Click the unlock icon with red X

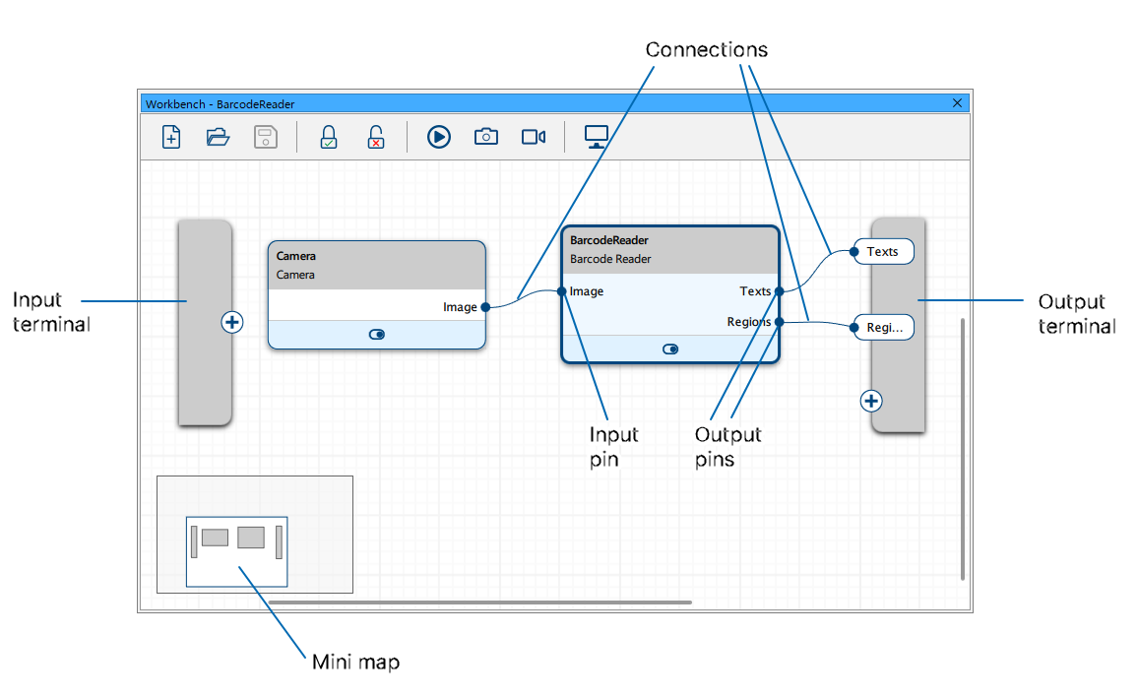(x=376, y=137)
